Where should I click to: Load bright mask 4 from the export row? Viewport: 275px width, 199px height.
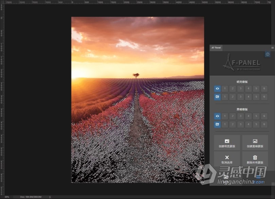[249, 97]
